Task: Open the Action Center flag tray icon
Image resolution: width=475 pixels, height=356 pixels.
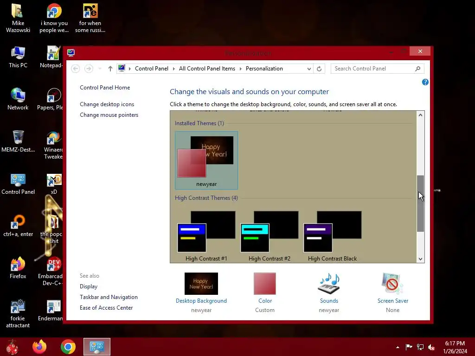Action: coord(409,347)
